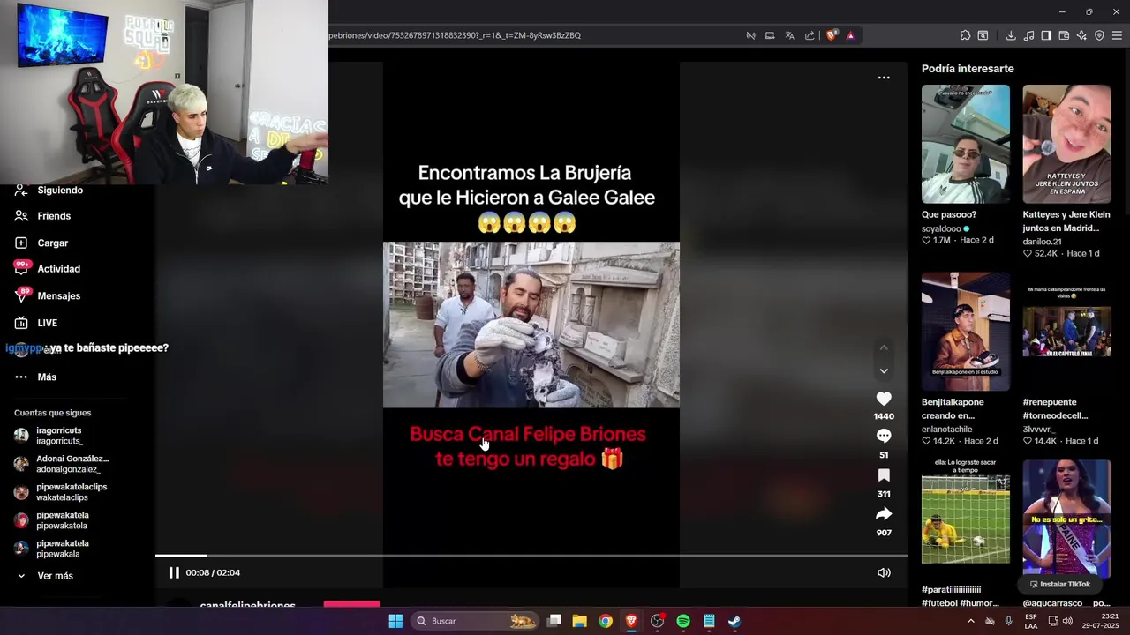Share the video via arrow icon

pos(884,514)
